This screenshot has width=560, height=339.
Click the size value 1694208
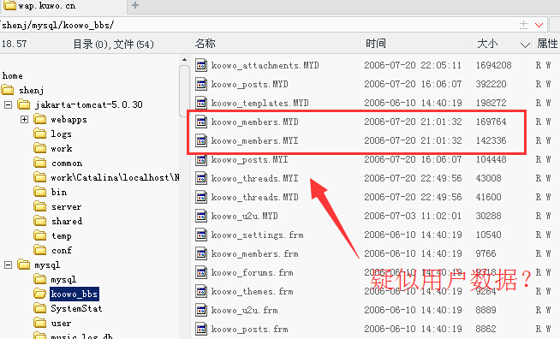tap(493, 65)
